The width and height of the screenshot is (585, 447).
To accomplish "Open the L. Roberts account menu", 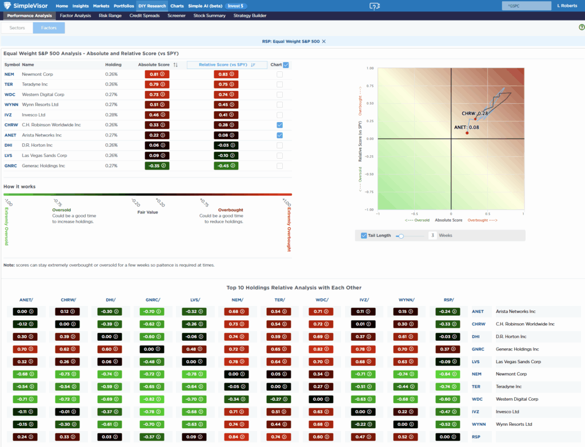I will (567, 6).
